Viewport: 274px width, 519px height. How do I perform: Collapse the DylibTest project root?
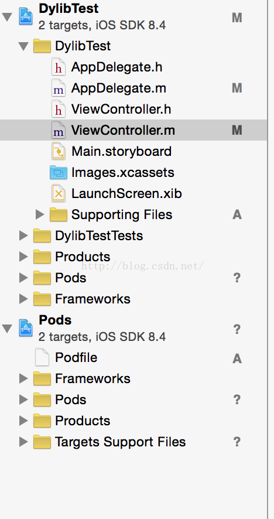7,17
